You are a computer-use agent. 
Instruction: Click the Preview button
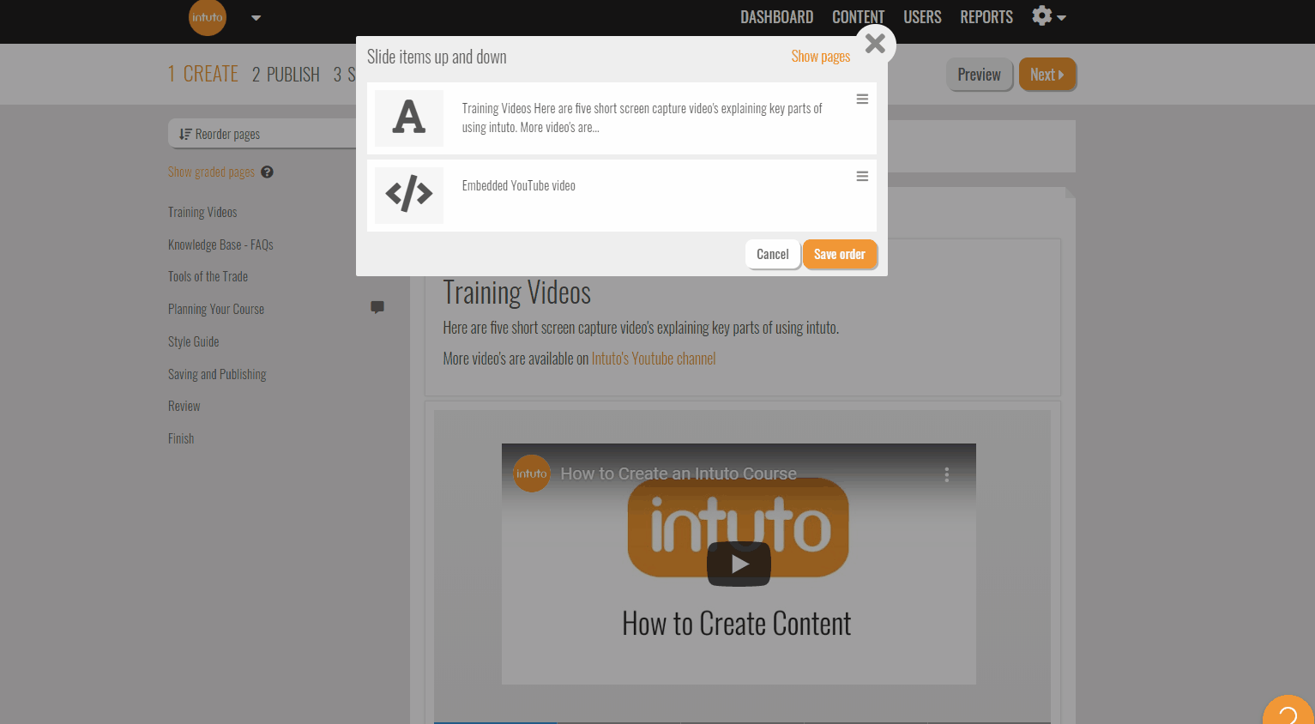(x=980, y=75)
